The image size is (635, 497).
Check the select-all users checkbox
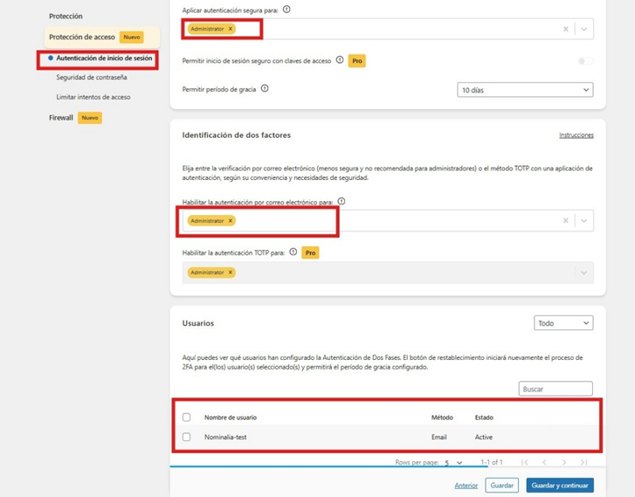point(186,418)
